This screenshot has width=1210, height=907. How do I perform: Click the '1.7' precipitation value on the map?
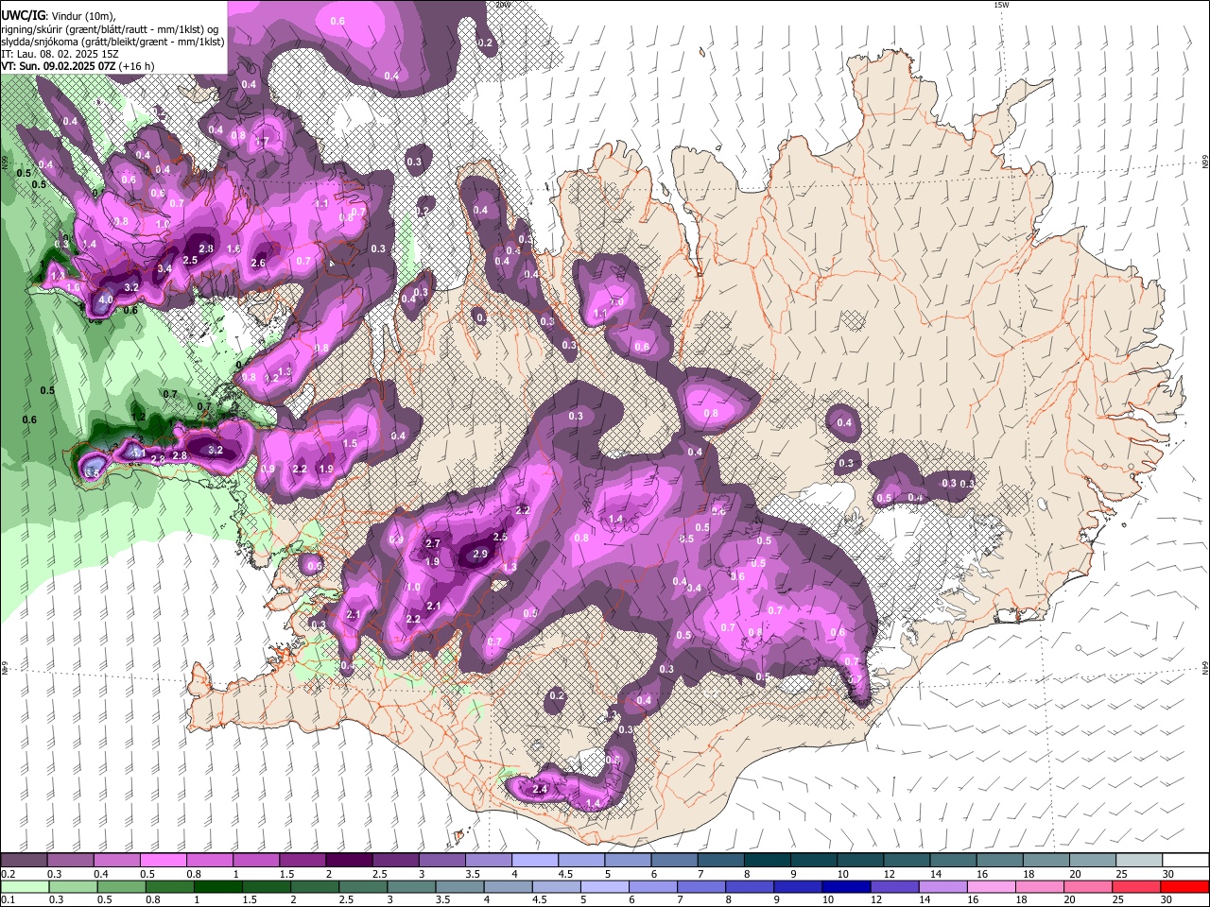click(x=263, y=141)
